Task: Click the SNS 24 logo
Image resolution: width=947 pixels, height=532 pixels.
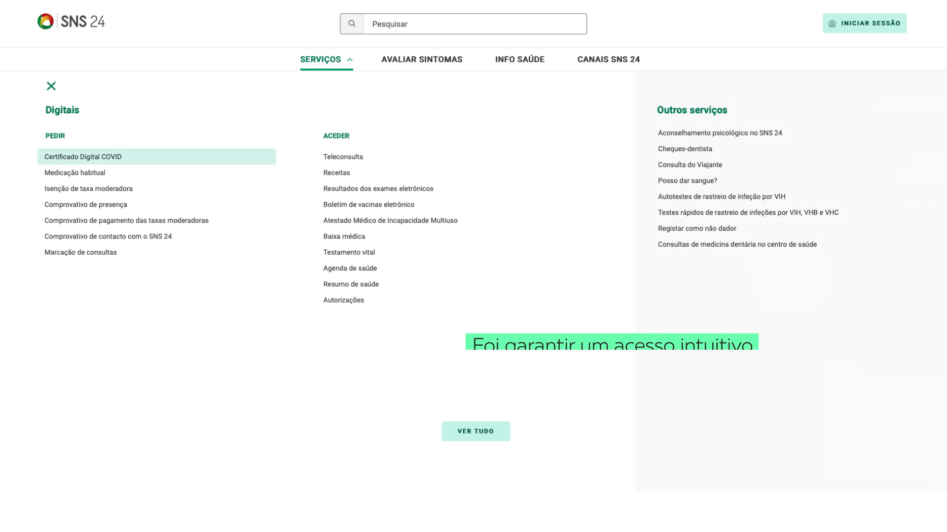Action: [x=71, y=22]
